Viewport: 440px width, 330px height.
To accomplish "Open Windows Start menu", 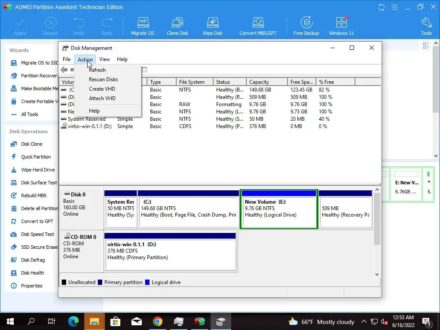I will point(10,321).
